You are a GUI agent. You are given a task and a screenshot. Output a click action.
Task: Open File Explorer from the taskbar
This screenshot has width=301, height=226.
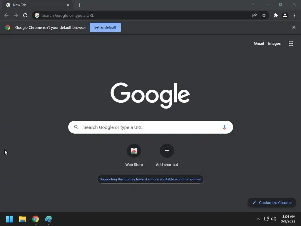(x=22, y=219)
